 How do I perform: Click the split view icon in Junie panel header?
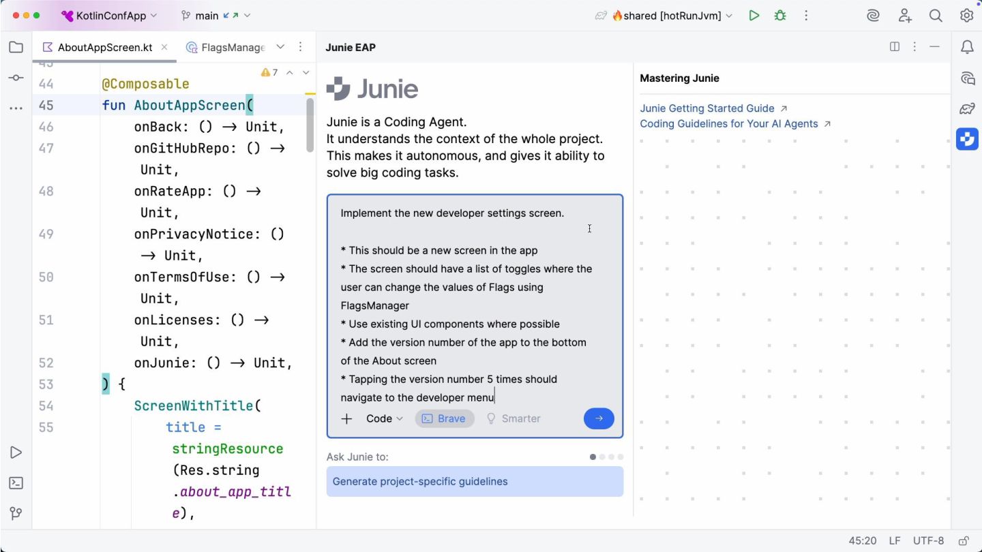(x=895, y=47)
